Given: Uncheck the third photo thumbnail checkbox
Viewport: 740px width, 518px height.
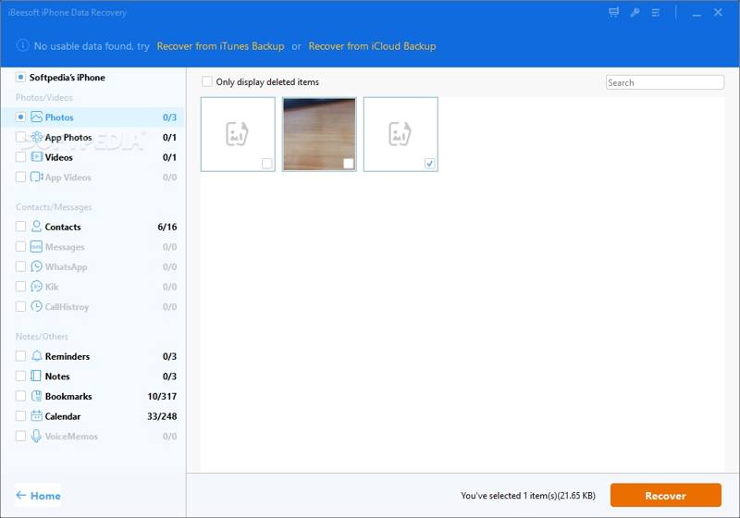Looking at the screenshot, I should point(429,163).
